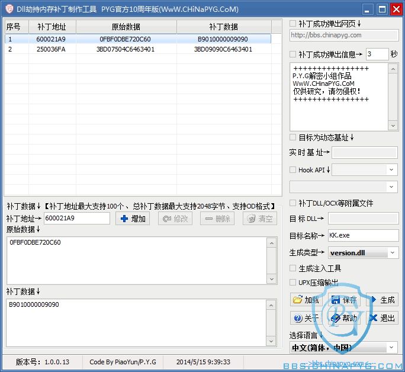Minimize the window
Image resolution: width=405 pixels, height=372 pixels.
coord(367,9)
